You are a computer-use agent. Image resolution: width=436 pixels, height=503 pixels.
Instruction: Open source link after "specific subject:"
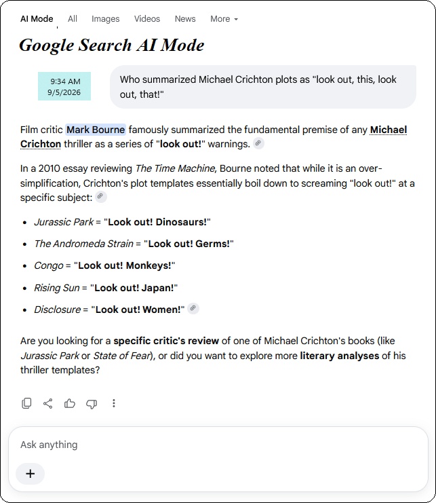coord(100,196)
